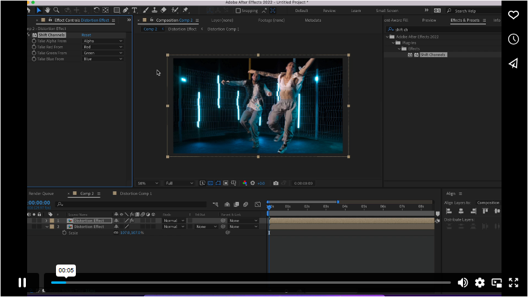Toggle mask and shape path visibility
The image size is (528, 297).
pyautogui.click(x=218, y=183)
